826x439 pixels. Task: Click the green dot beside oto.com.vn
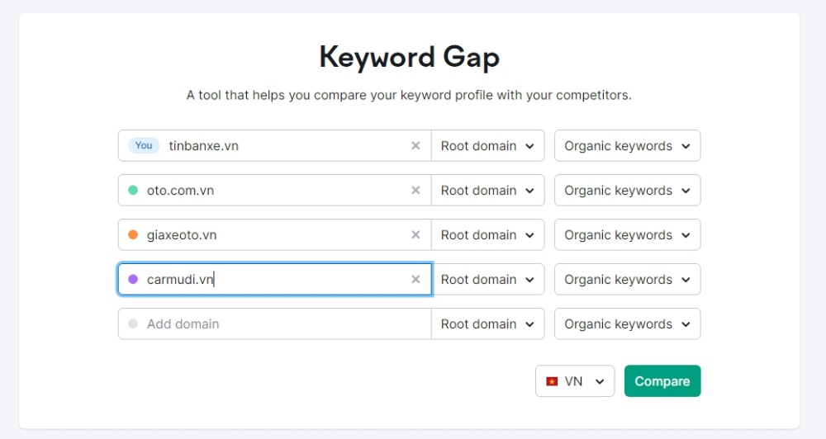coord(133,191)
